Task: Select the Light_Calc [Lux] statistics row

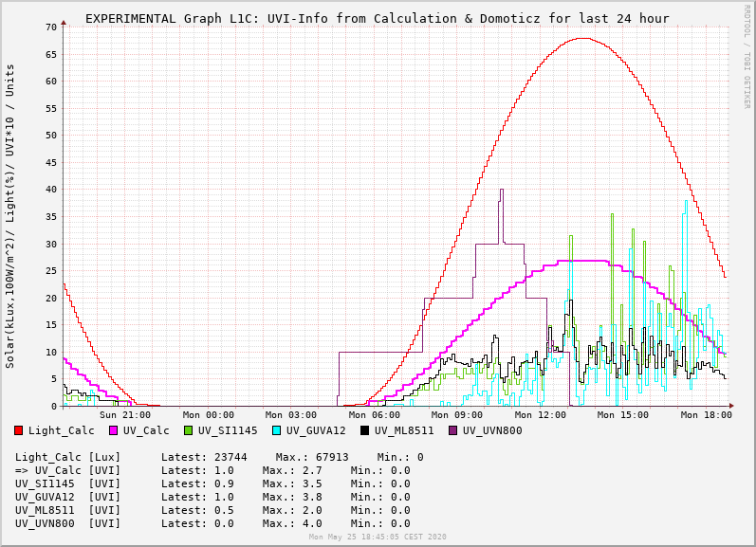Action: 218,457
